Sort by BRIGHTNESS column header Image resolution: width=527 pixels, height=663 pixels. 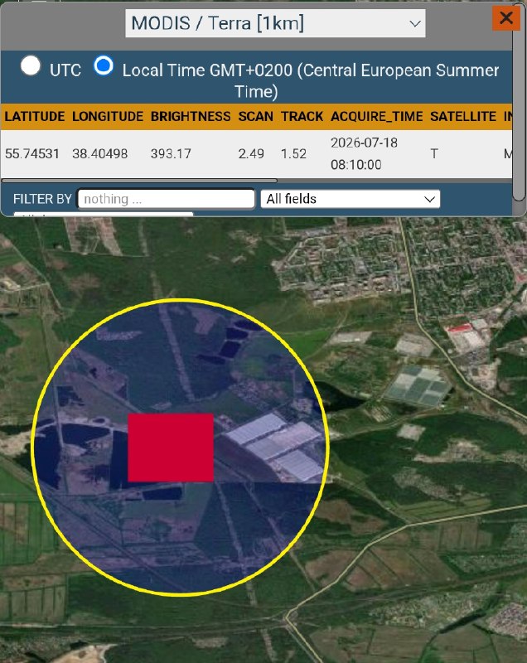191,116
